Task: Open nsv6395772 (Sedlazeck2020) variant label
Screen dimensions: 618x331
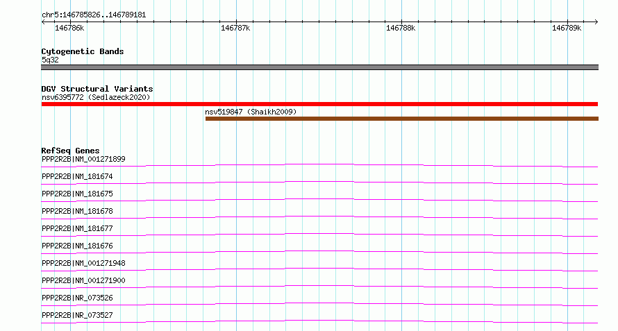Action: tap(96, 97)
